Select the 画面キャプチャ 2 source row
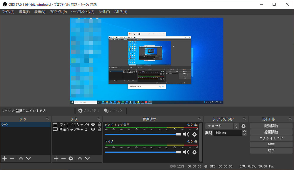The width and height of the screenshot is (294, 170). (x=77, y=129)
